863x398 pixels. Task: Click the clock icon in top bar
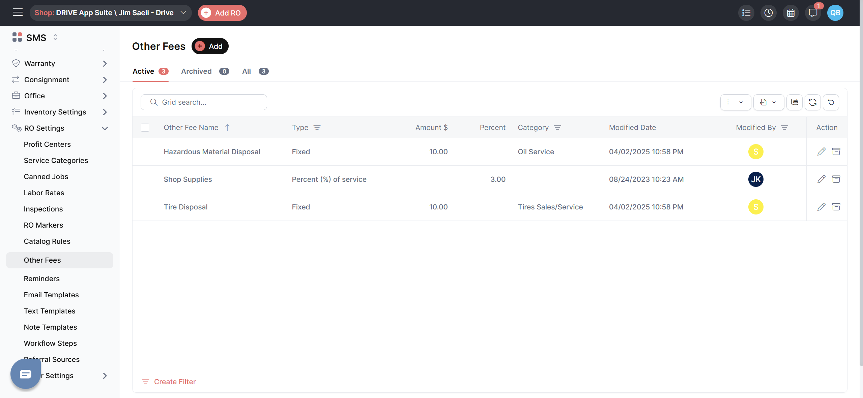pyautogui.click(x=768, y=13)
